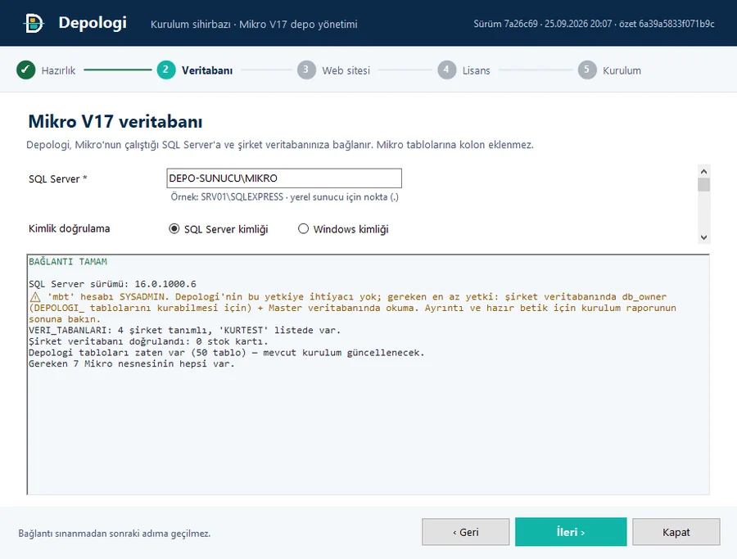Click the SQL Server sürümü log line

coord(112,284)
